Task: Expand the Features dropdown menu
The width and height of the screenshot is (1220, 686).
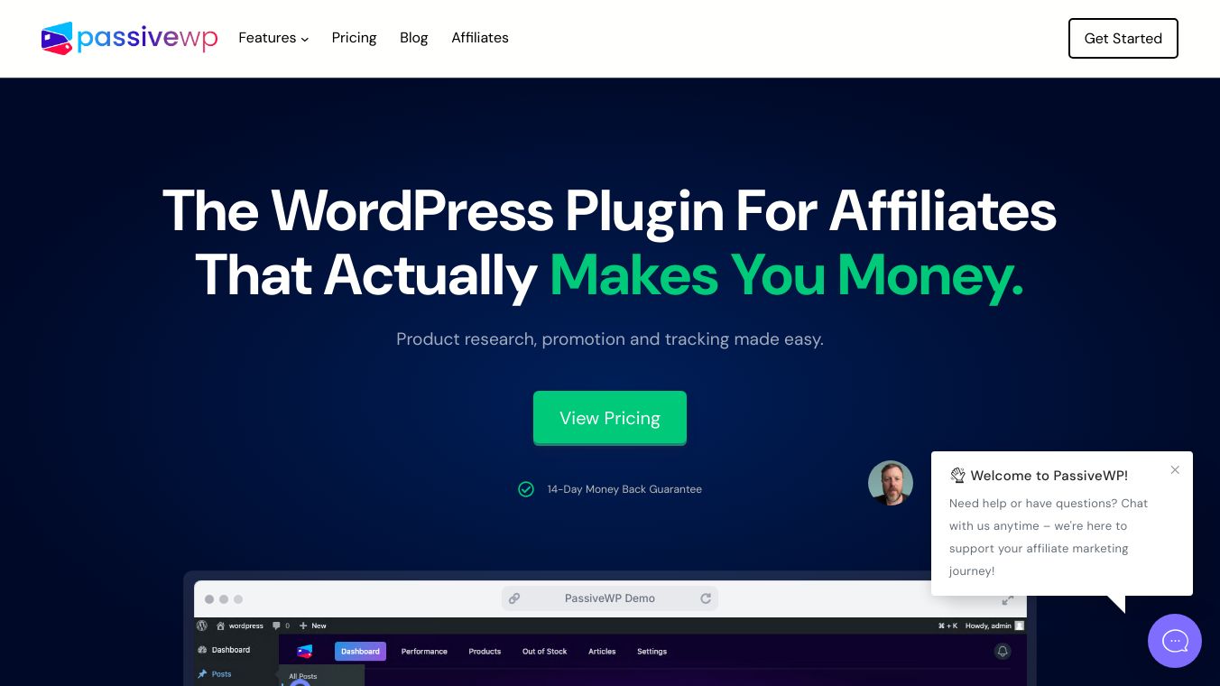Action: click(x=273, y=38)
